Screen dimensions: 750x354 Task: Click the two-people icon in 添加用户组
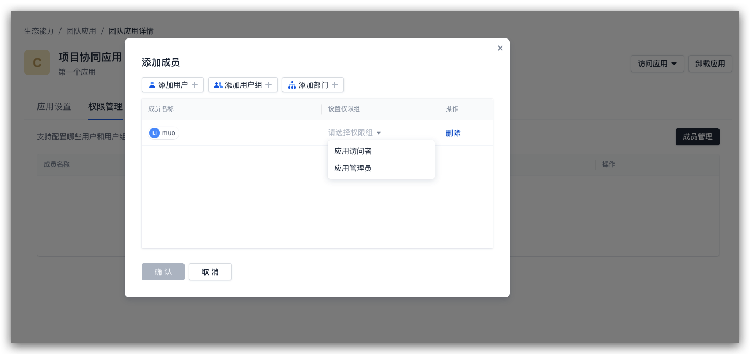[218, 85]
